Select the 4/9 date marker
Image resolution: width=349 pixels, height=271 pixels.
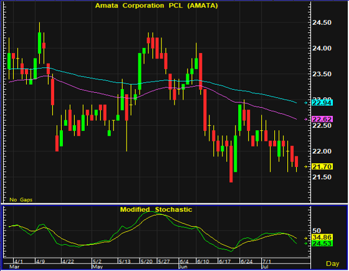click(x=41, y=261)
